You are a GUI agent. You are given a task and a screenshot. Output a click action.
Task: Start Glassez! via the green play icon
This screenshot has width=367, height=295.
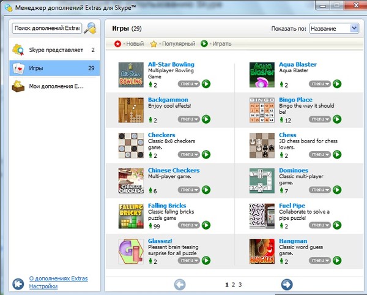[206, 260]
